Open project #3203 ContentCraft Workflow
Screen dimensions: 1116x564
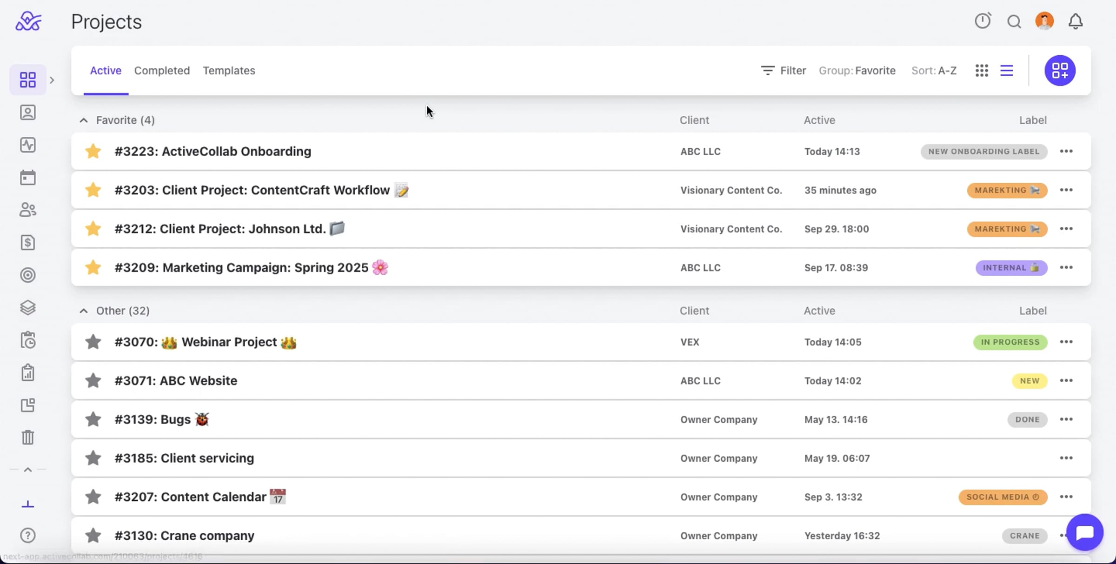click(x=262, y=190)
